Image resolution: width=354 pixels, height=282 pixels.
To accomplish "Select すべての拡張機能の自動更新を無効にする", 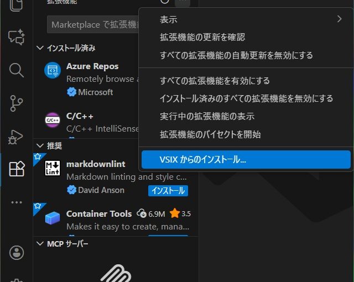I will (x=246, y=55).
